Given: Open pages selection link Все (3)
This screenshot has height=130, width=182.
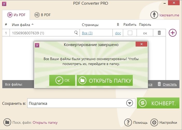Looking at the screenshot, I should tap(87, 33).
